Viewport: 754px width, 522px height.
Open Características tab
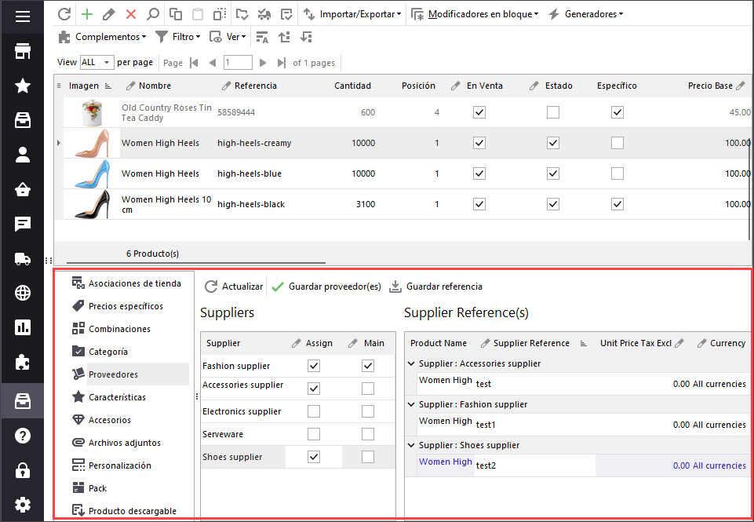[109, 397]
